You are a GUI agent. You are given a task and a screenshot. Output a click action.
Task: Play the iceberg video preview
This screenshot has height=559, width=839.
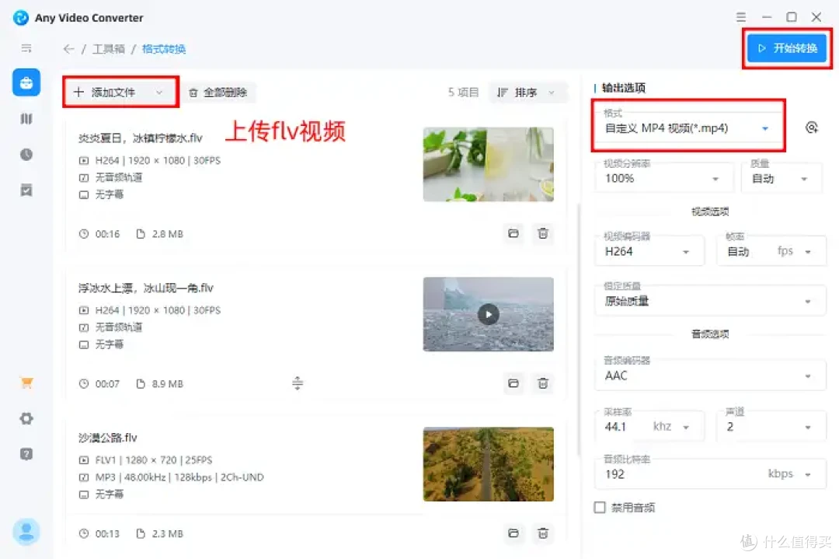coord(488,314)
